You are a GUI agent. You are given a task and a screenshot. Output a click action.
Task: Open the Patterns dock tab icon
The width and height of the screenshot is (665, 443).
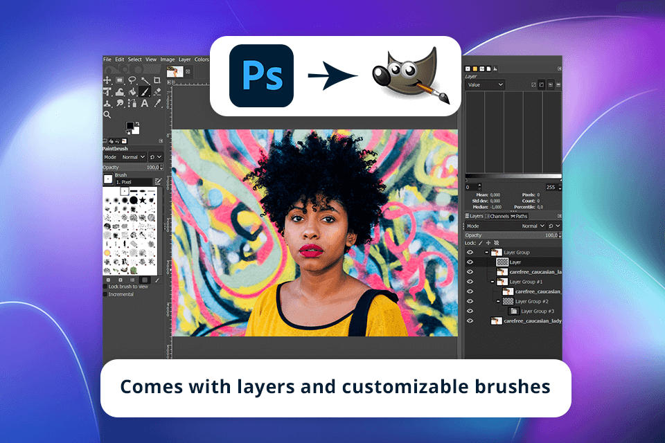click(475, 69)
